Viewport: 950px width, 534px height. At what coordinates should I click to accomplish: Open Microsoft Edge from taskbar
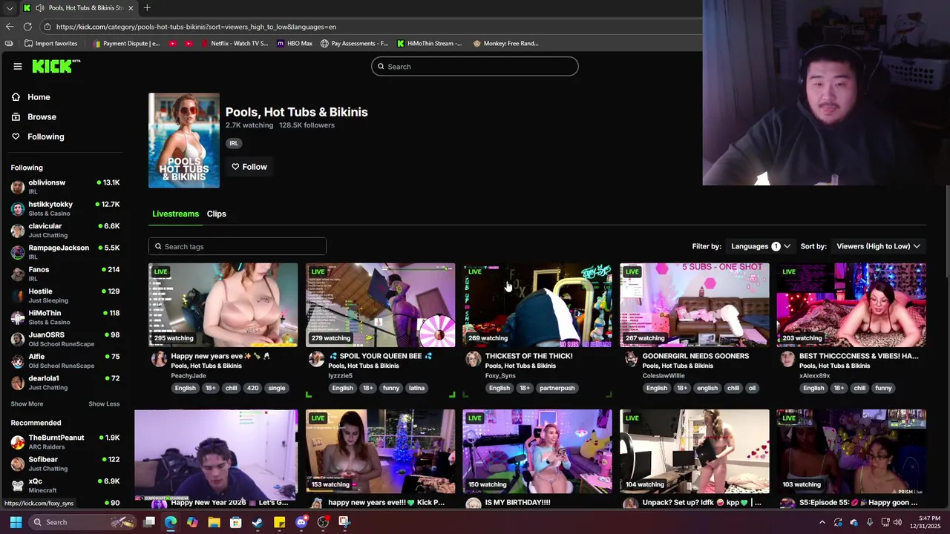click(171, 522)
